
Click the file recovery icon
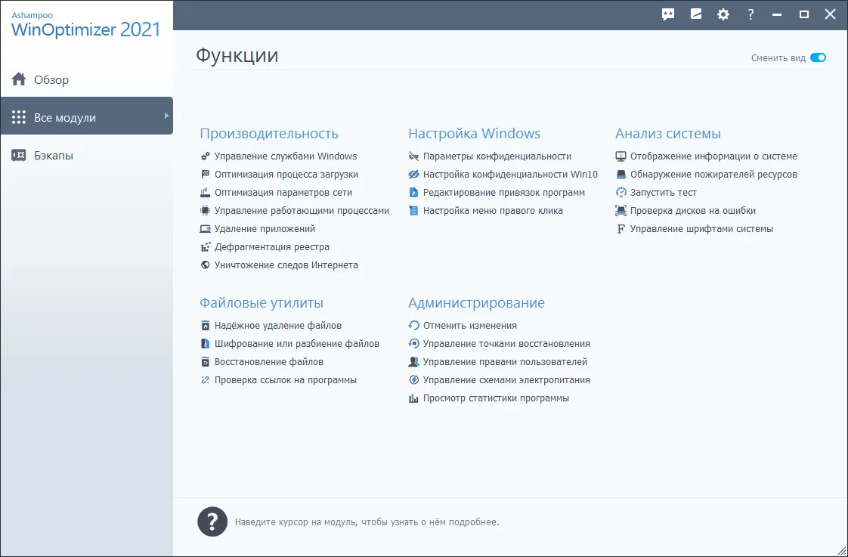click(x=205, y=362)
